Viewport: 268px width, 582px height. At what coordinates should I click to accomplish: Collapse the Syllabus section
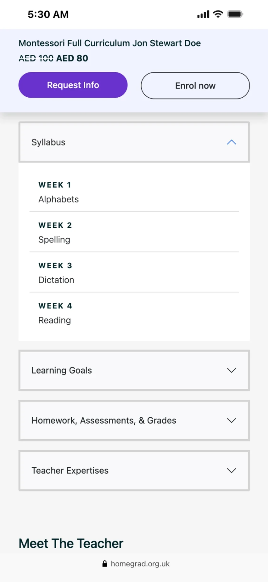click(x=134, y=142)
